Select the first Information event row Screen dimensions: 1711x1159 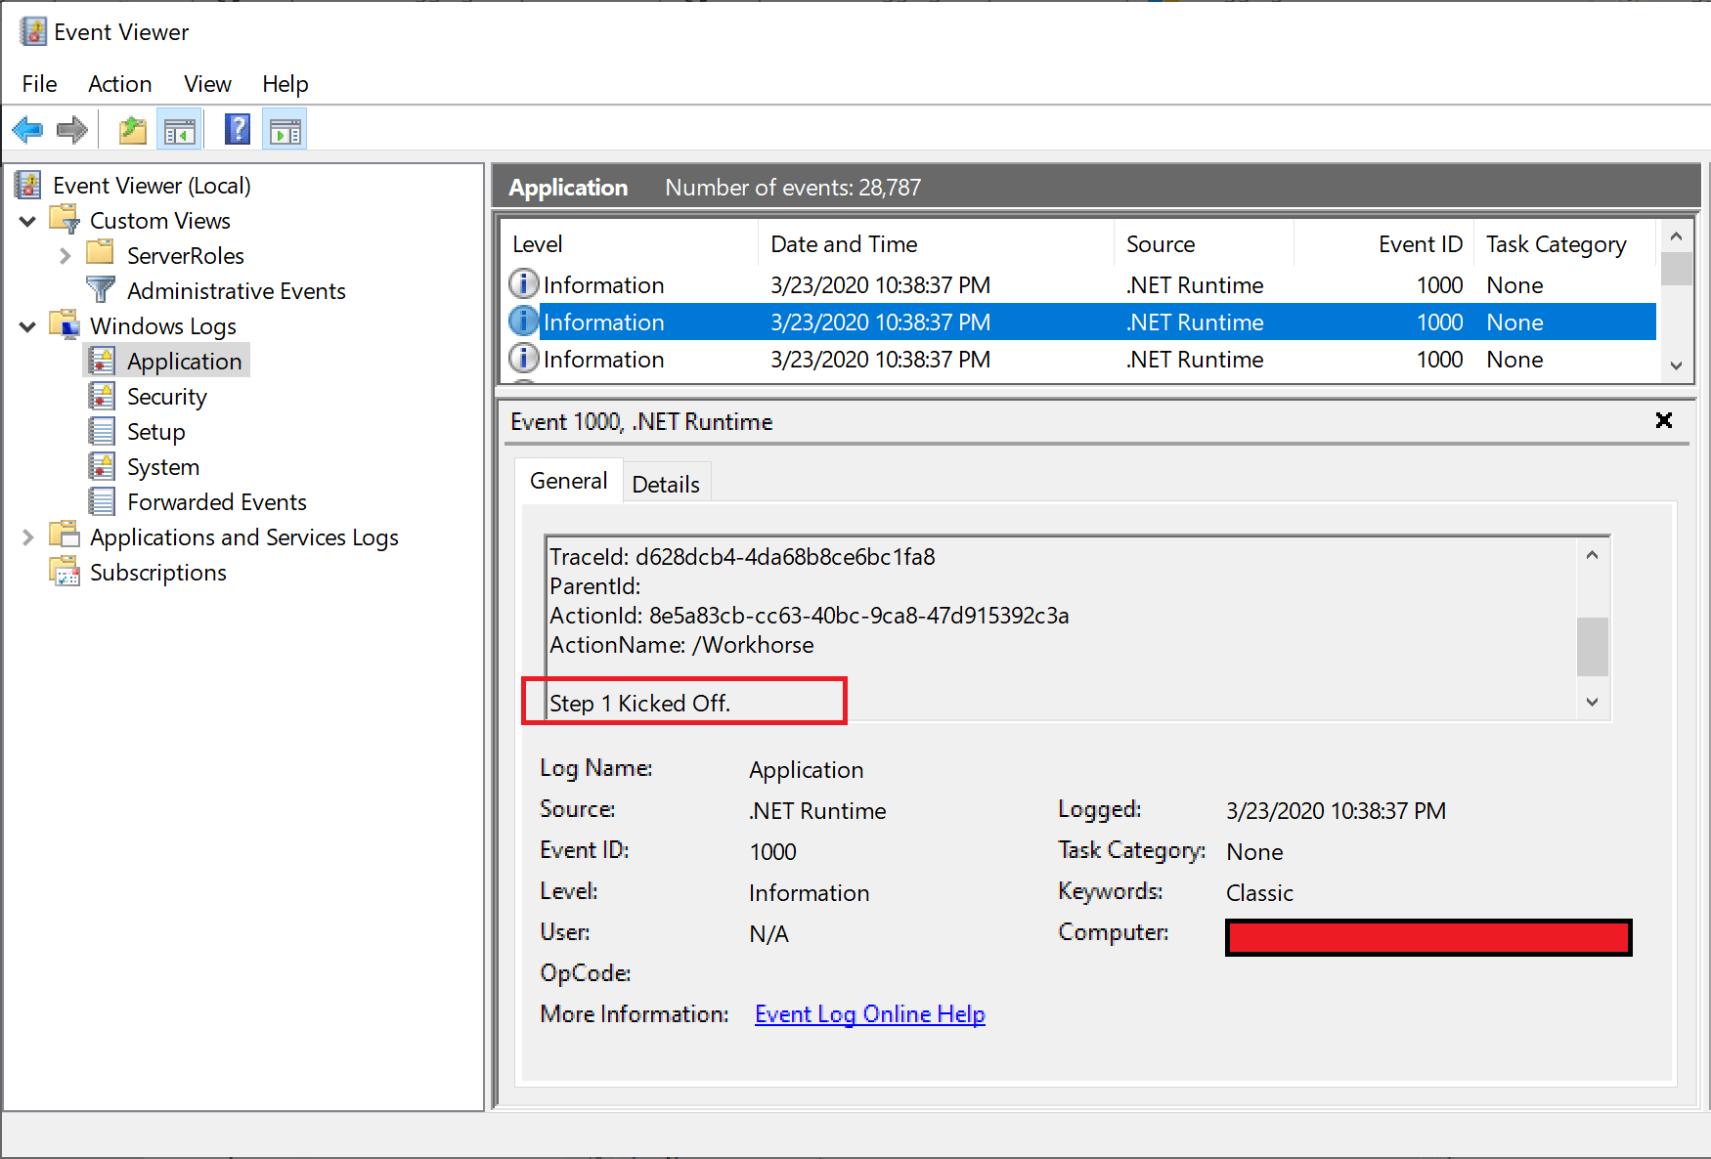point(1079,285)
